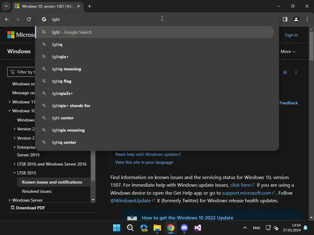
Task: Open the Resolved issues item
Action: (37, 191)
